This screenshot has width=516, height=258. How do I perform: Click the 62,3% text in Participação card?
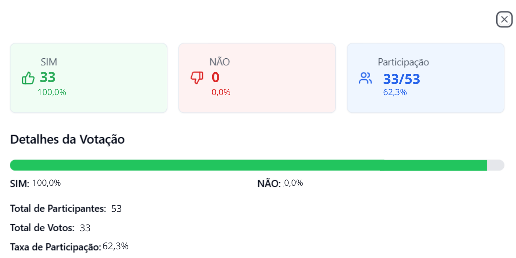coord(395,92)
